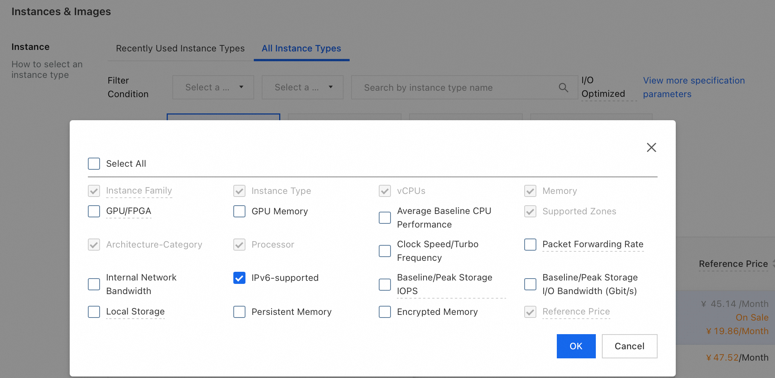This screenshot has width=775, height=378.
Task: Uncheck the IPv6-supported checkbox
Action: pos(239,278)
